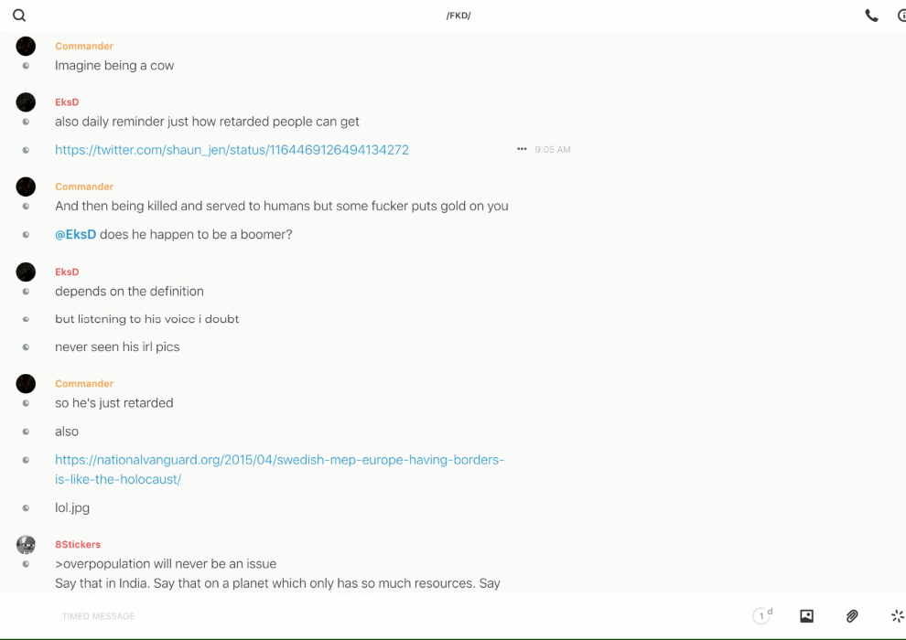Click the 9:05 AM message timestamp
The width and height of the screenshot is (906, 640).
coord(553,149)
